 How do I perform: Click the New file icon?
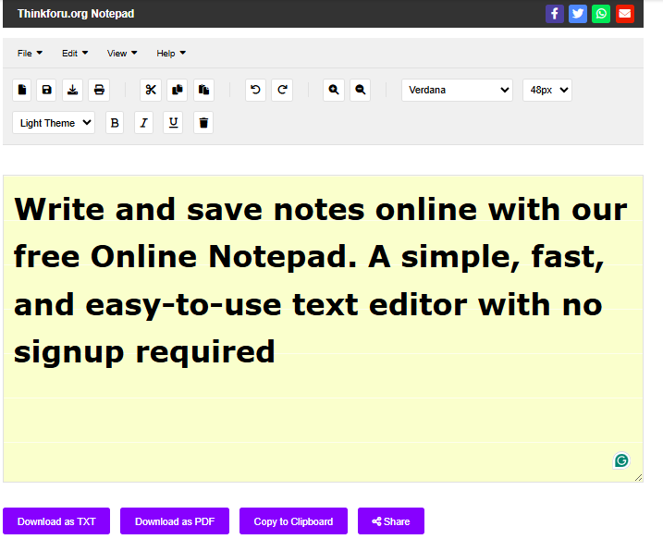[22, 90]
